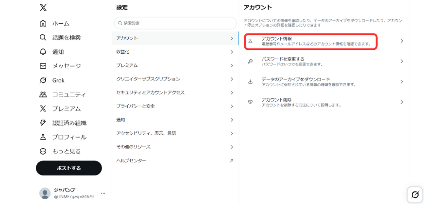Expand the 収益化 chevron

point(232,52)
